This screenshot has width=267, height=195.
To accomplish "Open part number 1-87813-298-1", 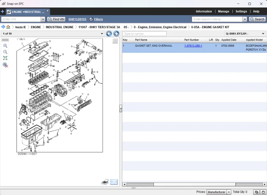I will [x=193, y=46].
